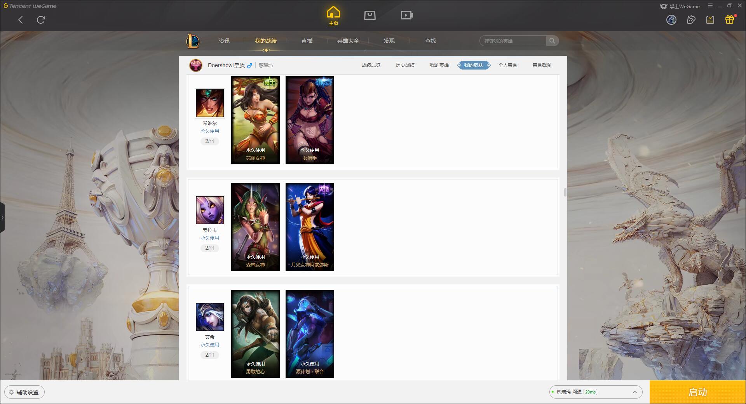Open the 森林女神 skin card
The image size is (746, 404).
(255, 227)
